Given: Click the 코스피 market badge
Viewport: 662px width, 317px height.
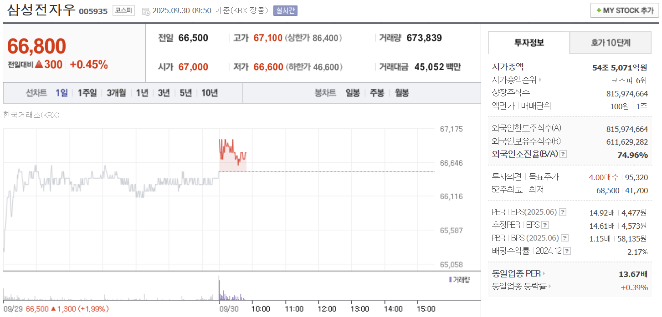Looking at the screenshot, I should coord(123,10).
